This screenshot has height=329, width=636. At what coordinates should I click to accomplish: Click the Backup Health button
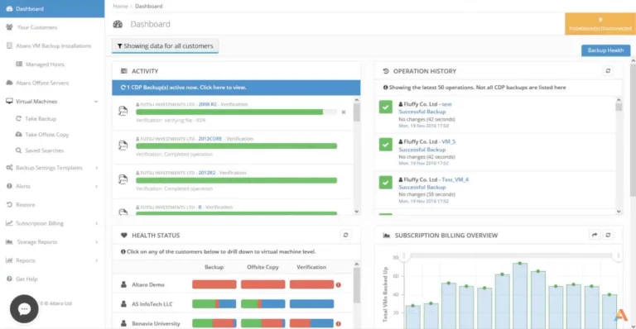tap(605, 50)
